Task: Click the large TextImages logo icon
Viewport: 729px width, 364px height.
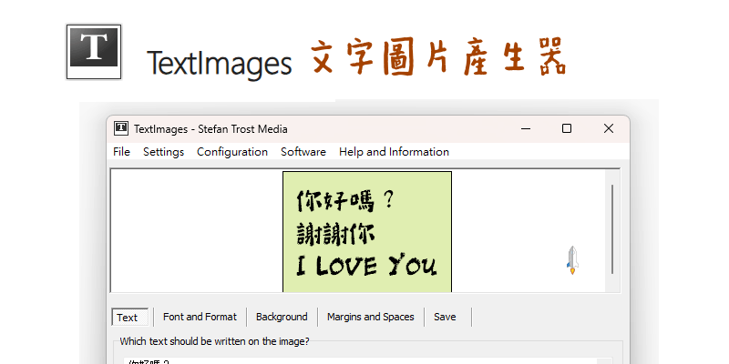Action: click(x=94, y=52)
